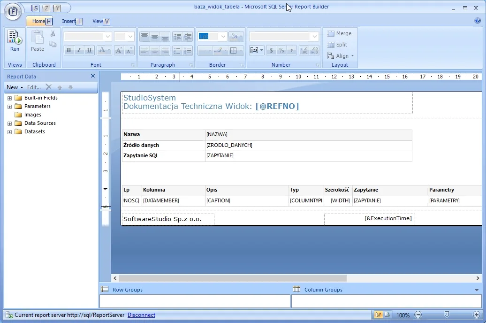Screen dimensions: 486x323
Task: Toggle italic font formatting
Action: [x=79, y=50]
